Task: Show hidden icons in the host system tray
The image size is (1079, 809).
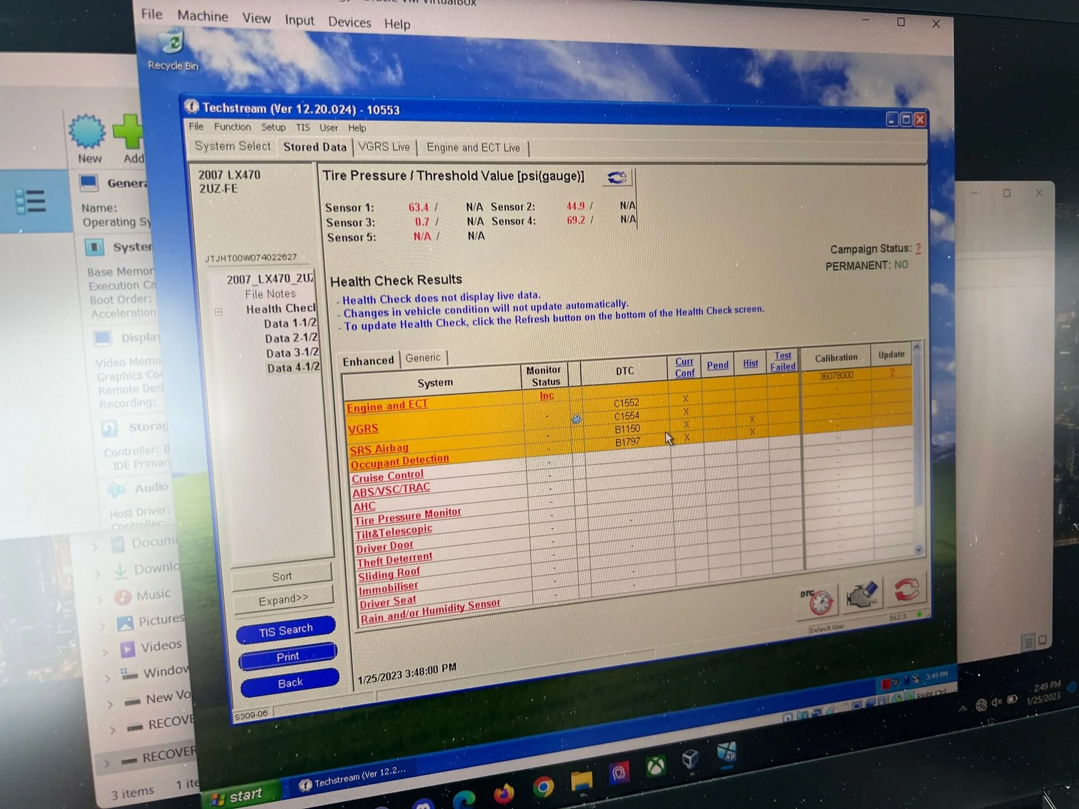Action: pyautogui.click(x=963, y=708)
